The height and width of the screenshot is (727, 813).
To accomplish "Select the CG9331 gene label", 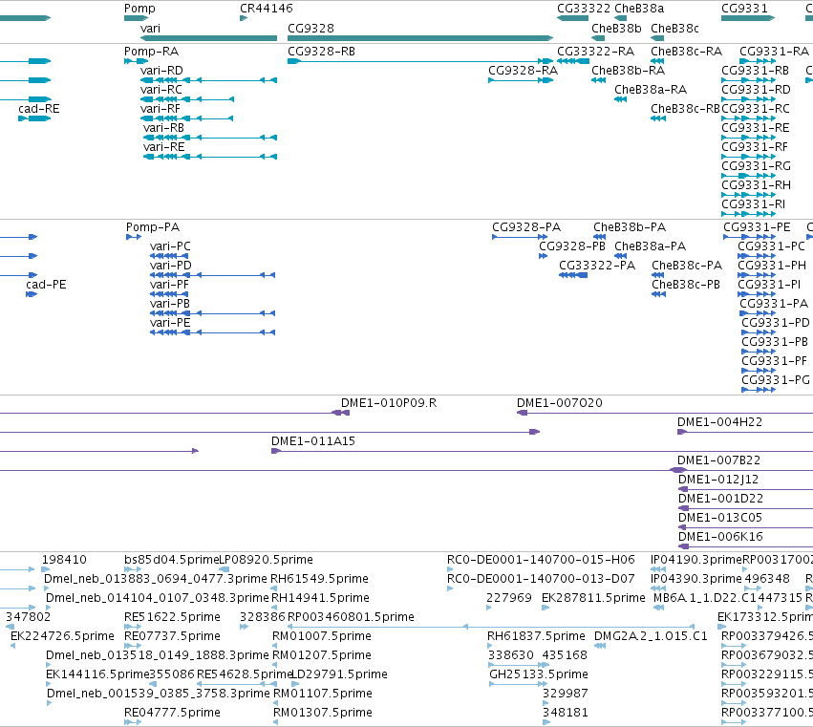I will point(744,9).
